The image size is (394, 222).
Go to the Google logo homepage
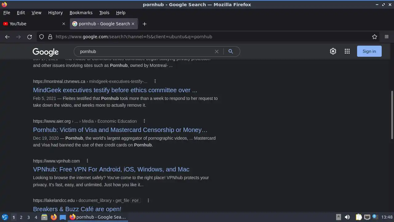pyautogui.click(x=46, y=52)
